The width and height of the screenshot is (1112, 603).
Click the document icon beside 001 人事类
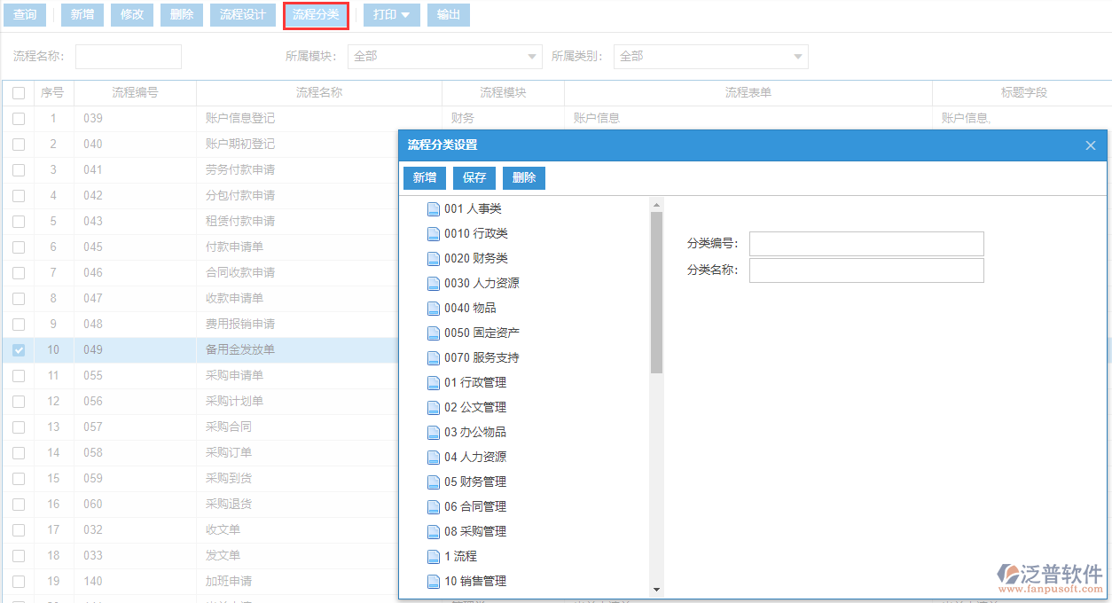(434, 209)
